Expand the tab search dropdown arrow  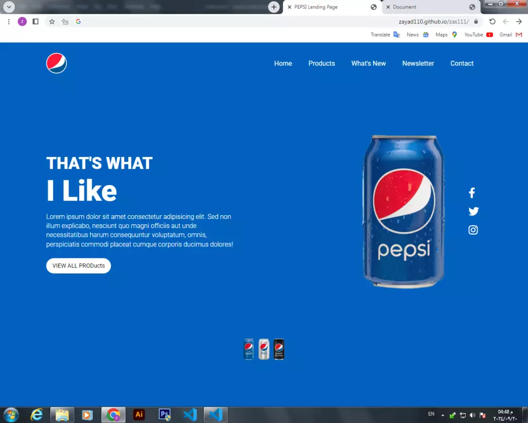pos(9,7)
